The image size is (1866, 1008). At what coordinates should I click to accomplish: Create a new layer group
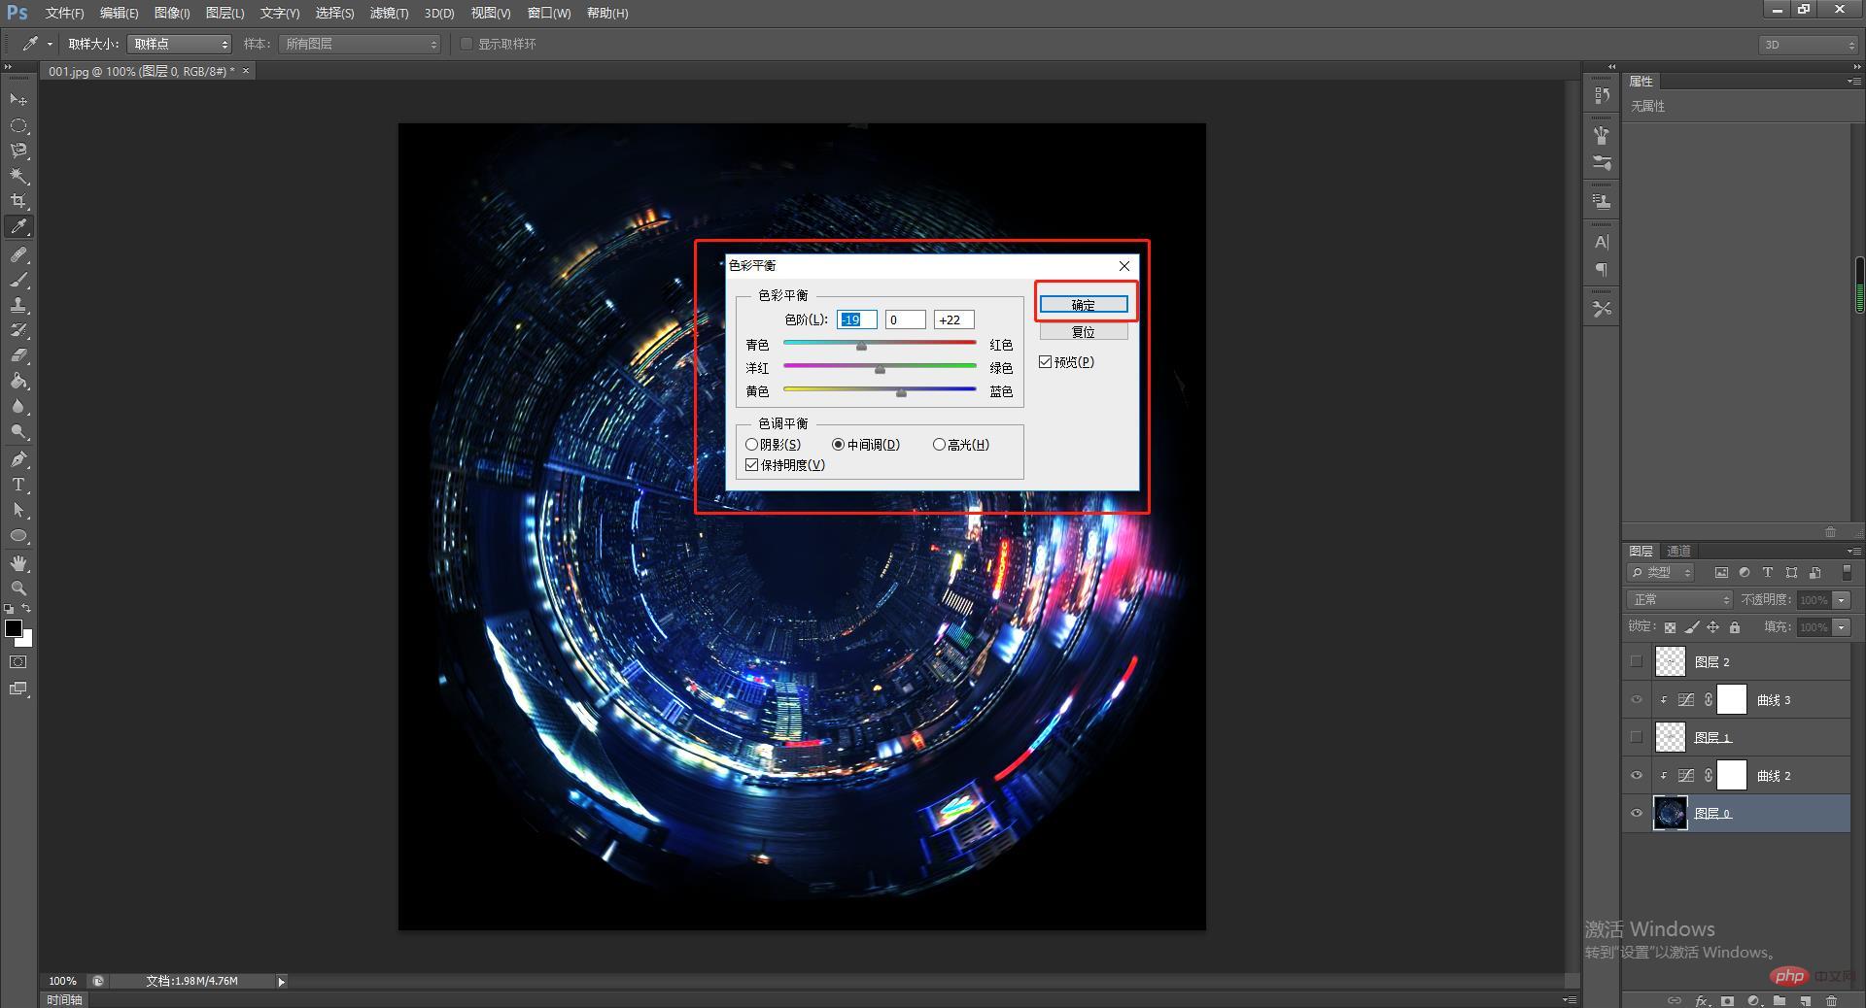pyautogui.click(x=1779, y=1000)
